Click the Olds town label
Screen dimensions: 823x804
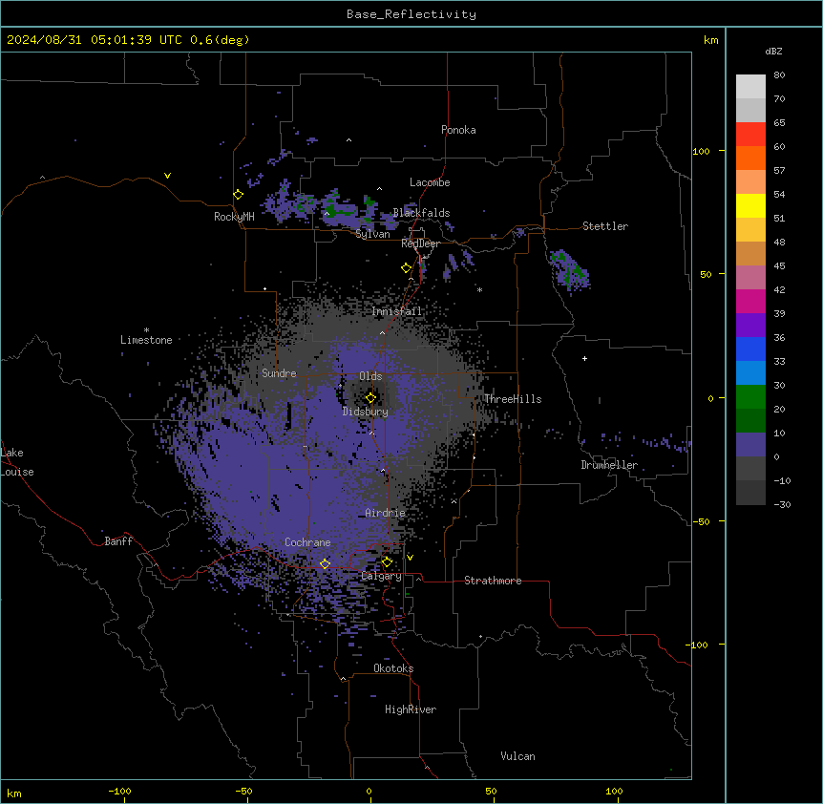coord(370,376)
